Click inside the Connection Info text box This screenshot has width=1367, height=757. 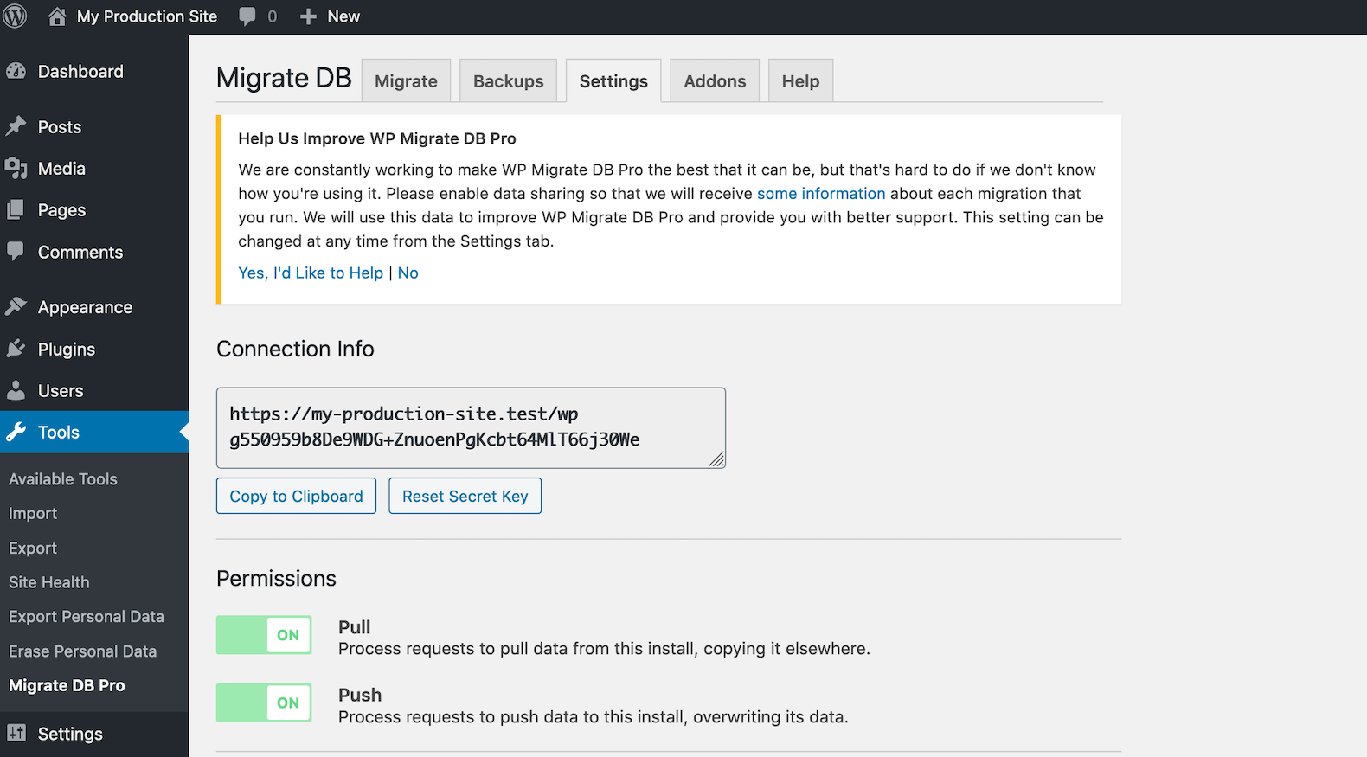click(471, 427)
